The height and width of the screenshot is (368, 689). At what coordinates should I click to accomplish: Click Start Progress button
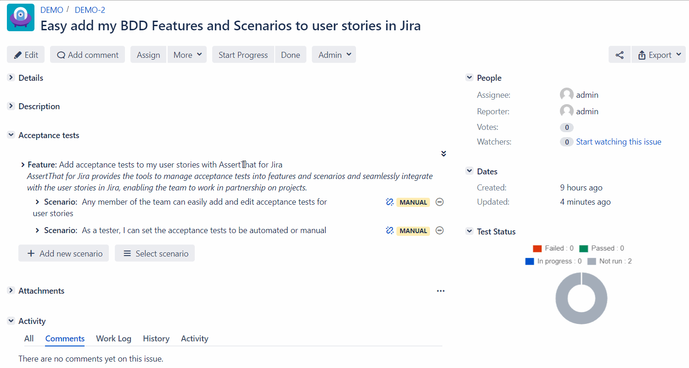click(243, 55)
